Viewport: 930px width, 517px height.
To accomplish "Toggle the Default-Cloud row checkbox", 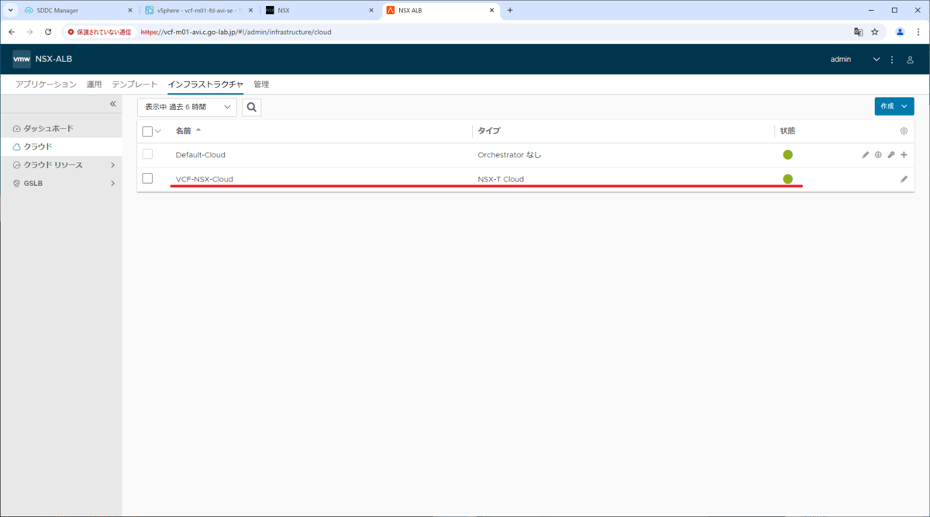I will point(147,155).
